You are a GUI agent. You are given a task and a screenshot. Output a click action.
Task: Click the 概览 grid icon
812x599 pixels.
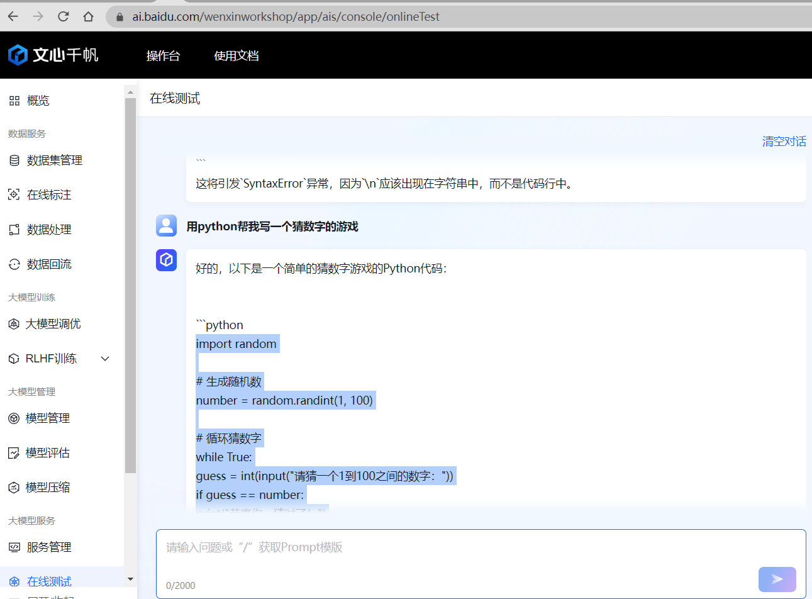point(14,101)
